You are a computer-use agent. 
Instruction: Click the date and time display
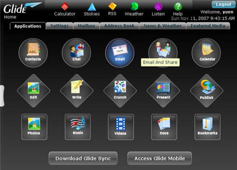(203, 18)
